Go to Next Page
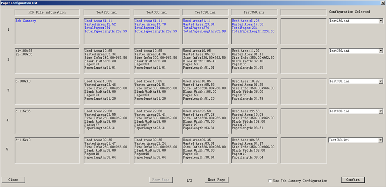This screenshot has height=187, width=386. [x=216, y=180]
